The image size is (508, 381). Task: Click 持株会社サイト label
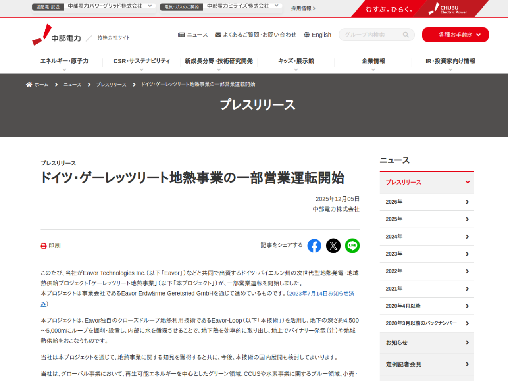114,38
